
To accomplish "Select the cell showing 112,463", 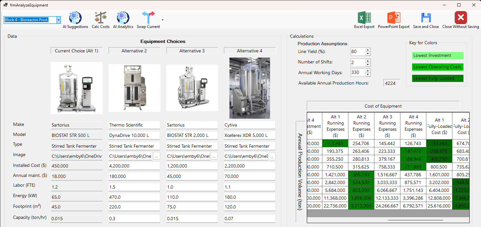I will (335, 143).
